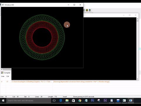
Task: Click the 'Done parsing in 0.015 seconds' status text
Action: point(84,97)
